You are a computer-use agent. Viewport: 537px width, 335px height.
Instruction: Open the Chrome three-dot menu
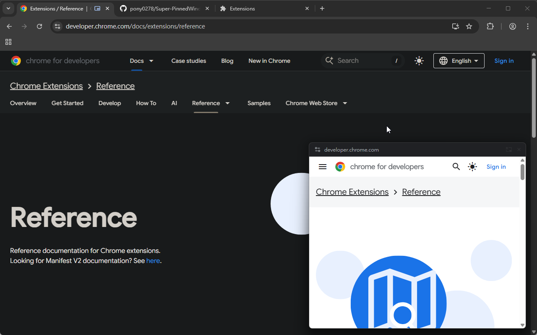(x=528, y=26)
